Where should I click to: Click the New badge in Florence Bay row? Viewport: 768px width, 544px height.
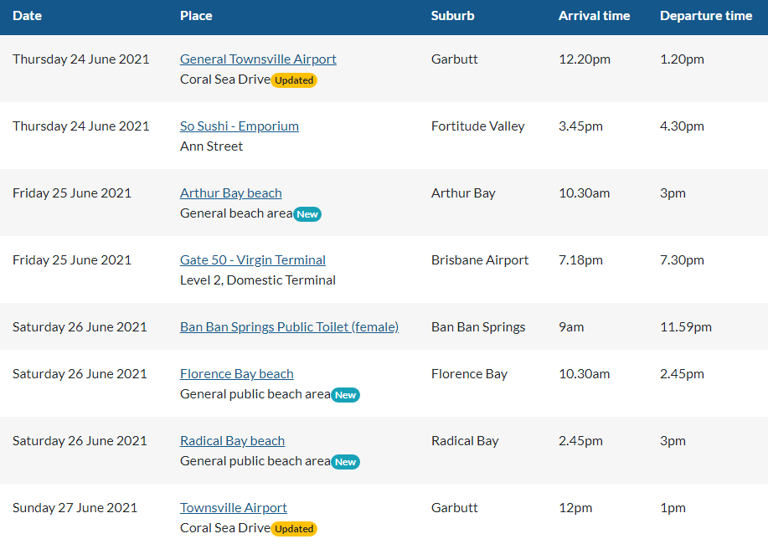345,395
